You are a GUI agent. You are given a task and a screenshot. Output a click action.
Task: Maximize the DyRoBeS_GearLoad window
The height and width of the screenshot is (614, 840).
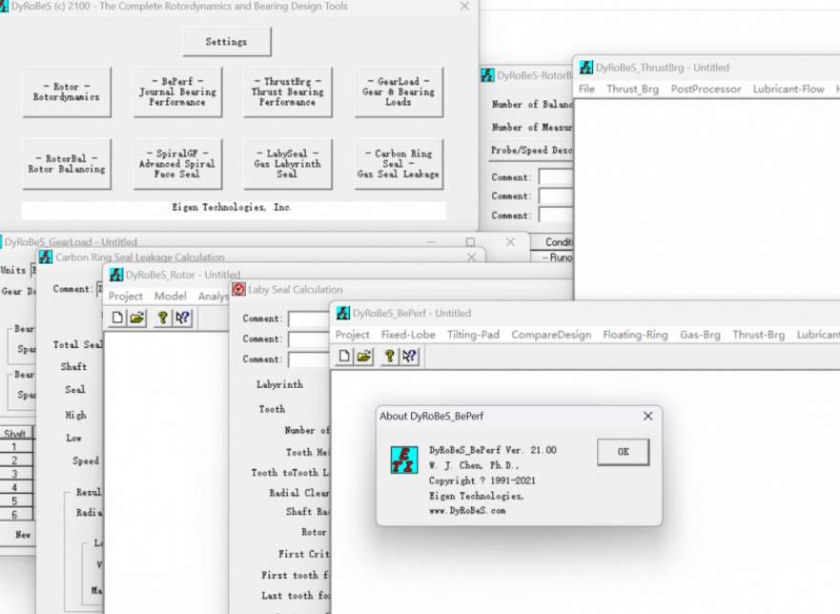pyautogui.click(x=470, y=242)
